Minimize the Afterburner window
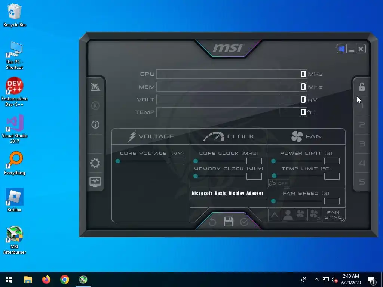The width and height of the screenshot is (383, 287). point(351,49)
